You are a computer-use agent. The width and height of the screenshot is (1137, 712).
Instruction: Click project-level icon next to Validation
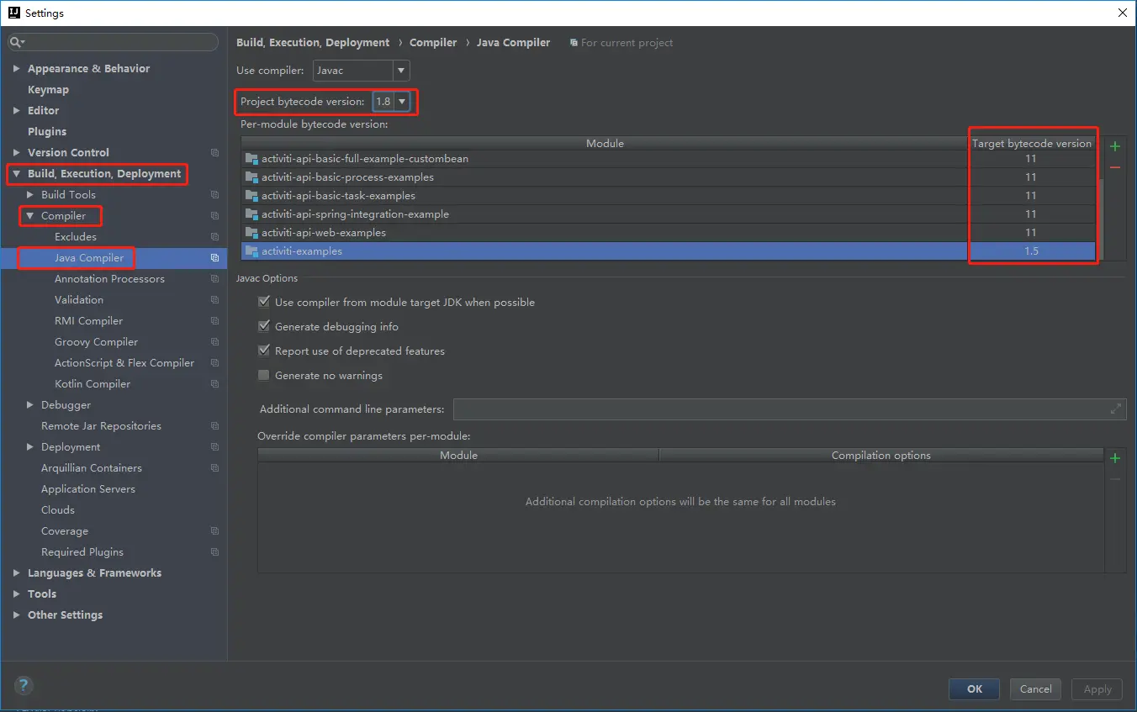[214, 300]
